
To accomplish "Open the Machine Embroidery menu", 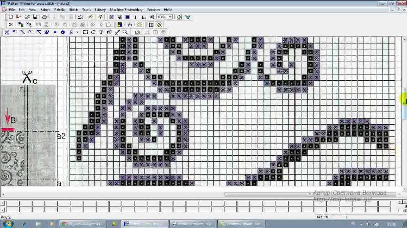I will click(x=126, y=10).
